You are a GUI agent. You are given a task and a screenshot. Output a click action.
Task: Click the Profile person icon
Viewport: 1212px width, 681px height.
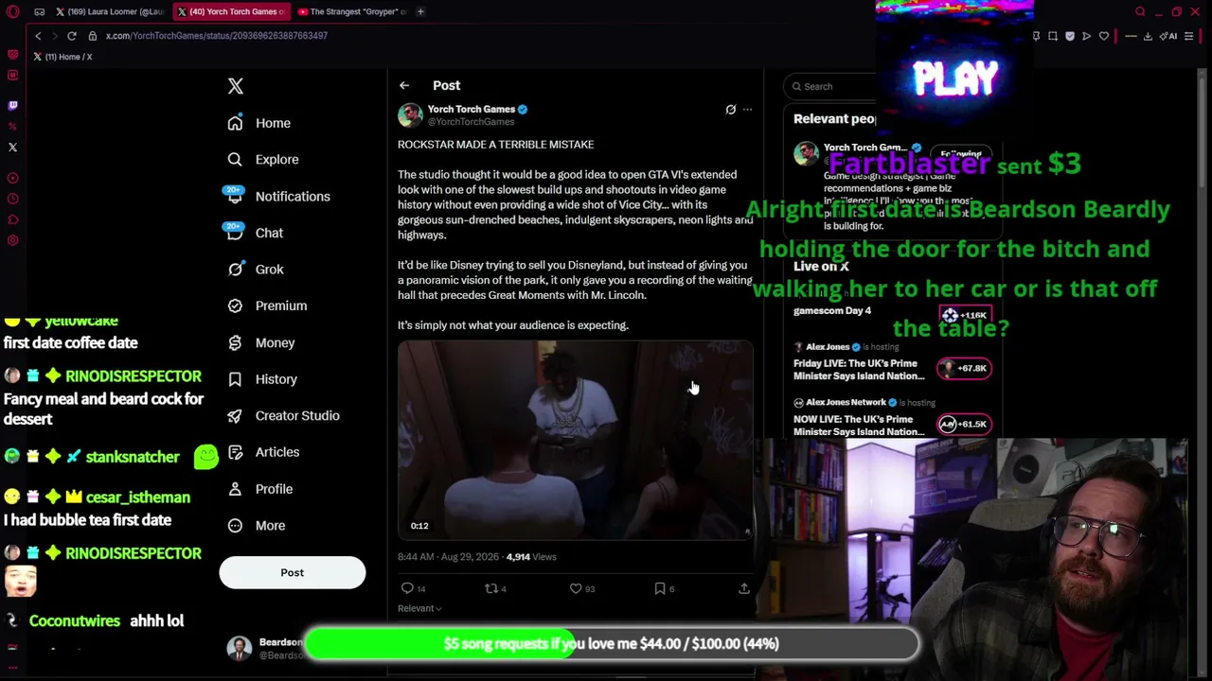(x=236, y=489)
